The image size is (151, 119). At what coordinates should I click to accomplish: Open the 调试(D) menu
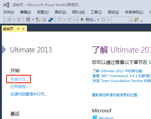point(60,12)
